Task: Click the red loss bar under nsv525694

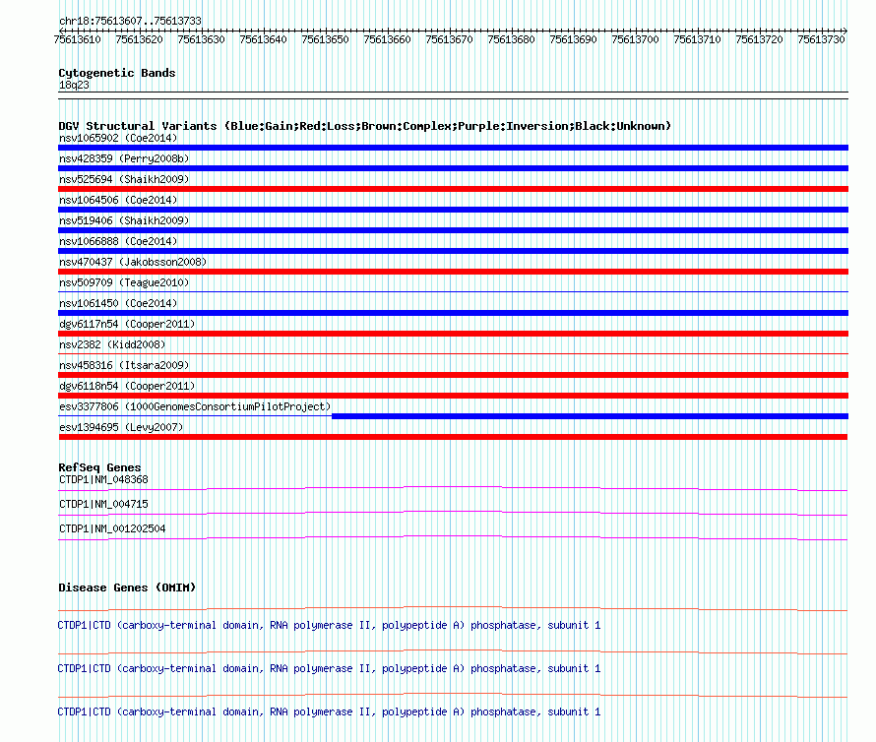Action: (x=453, y=189)
